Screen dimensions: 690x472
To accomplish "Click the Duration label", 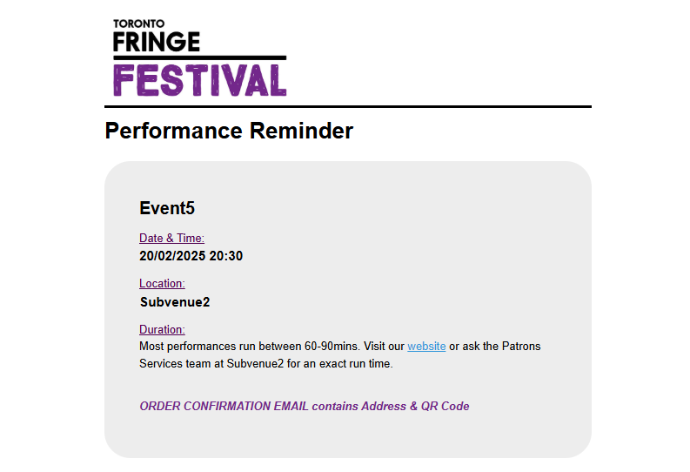I will coord(162,330).
